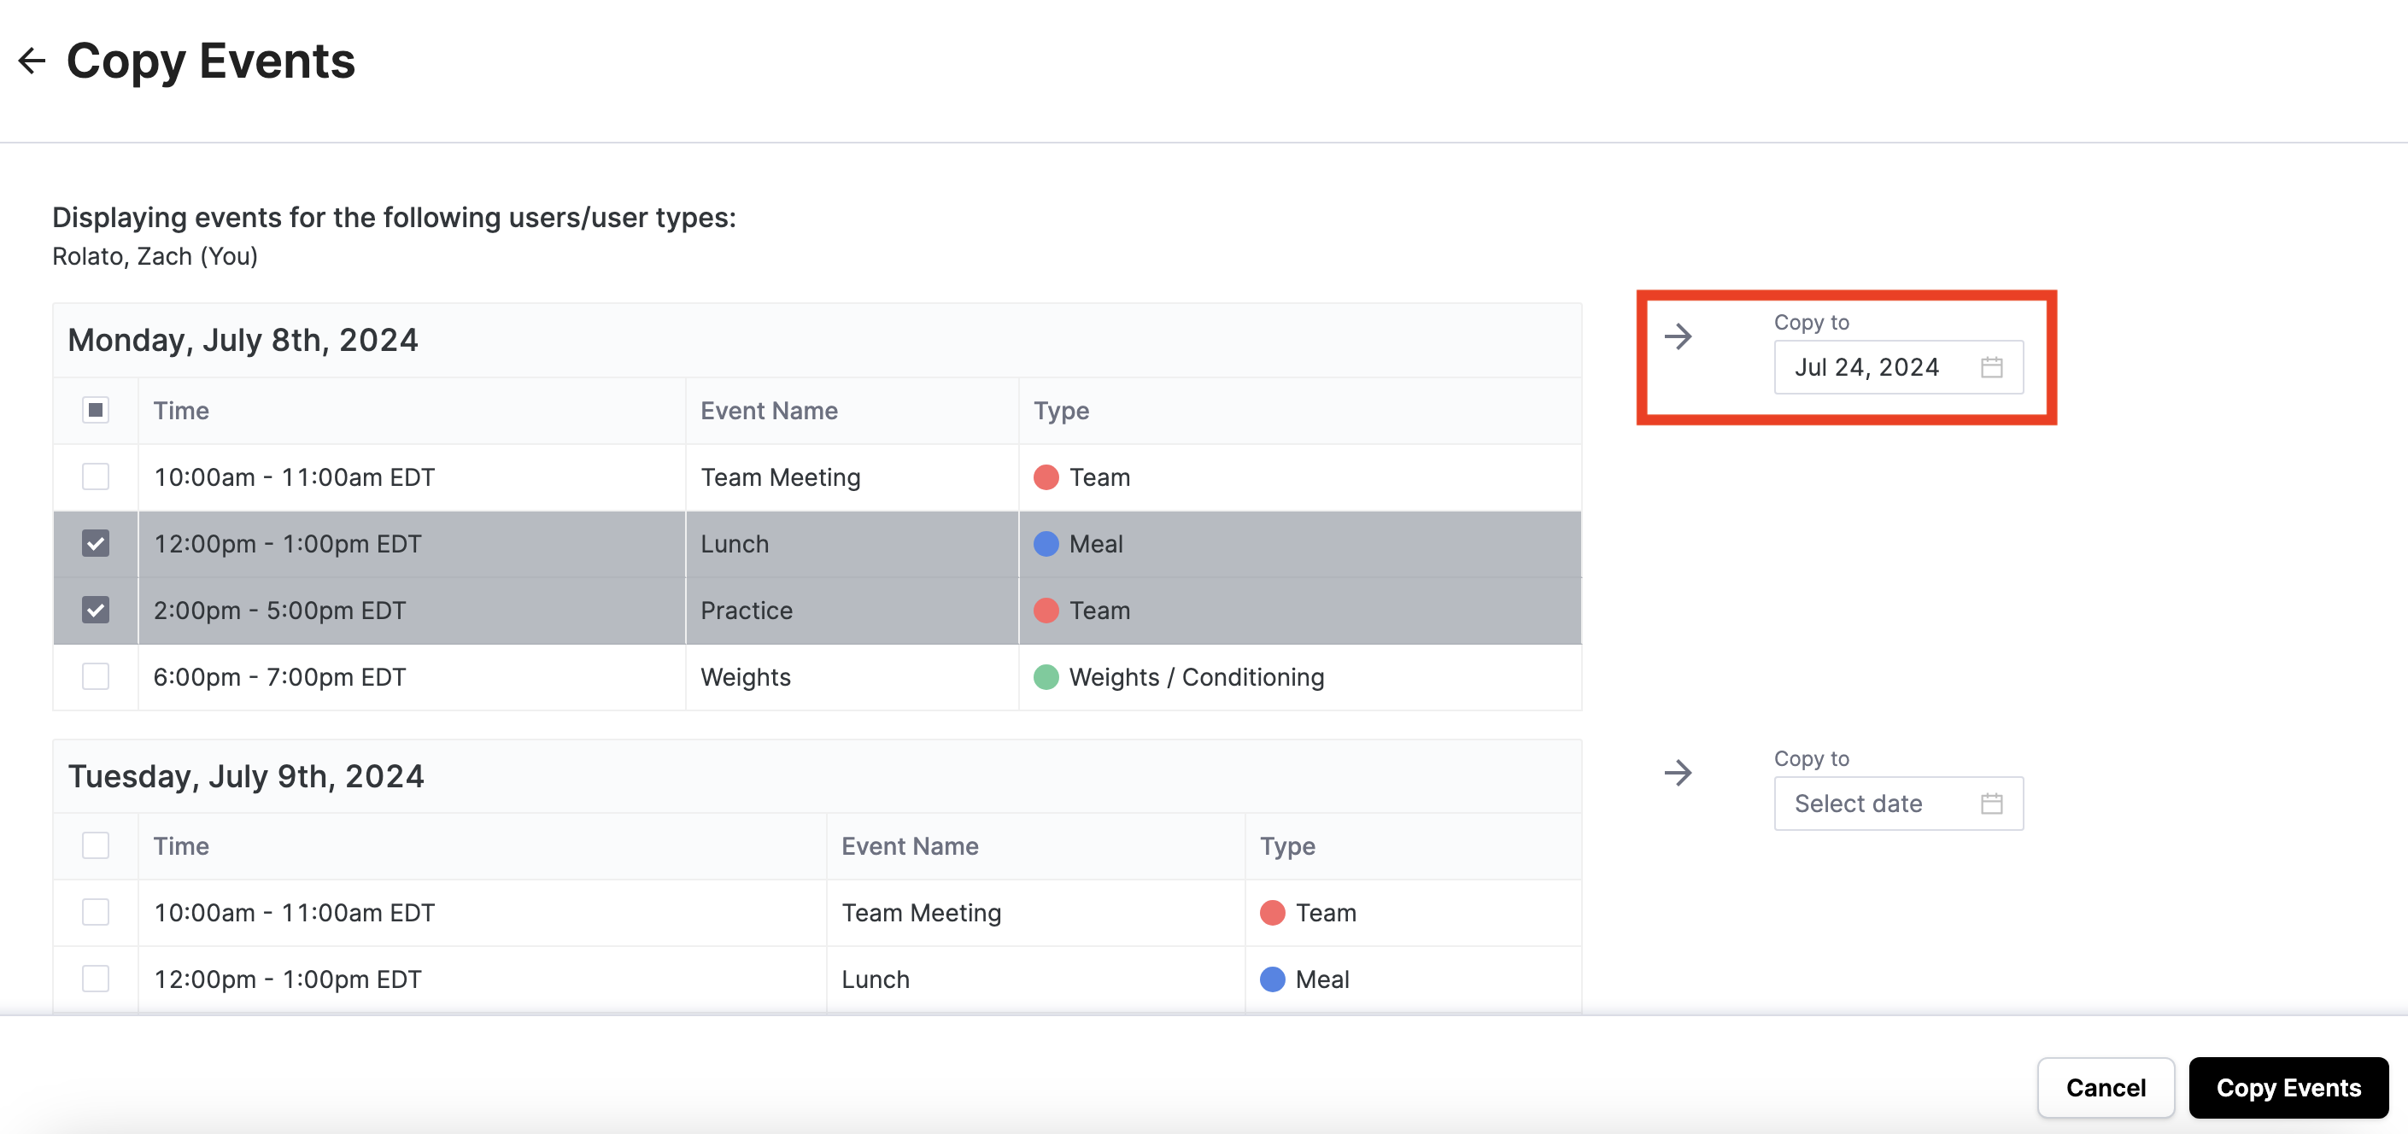Viewport: 2408px width, 1134px height.
Task: Click the Rolato, Zach (You) user text
Action: (155, 256)
